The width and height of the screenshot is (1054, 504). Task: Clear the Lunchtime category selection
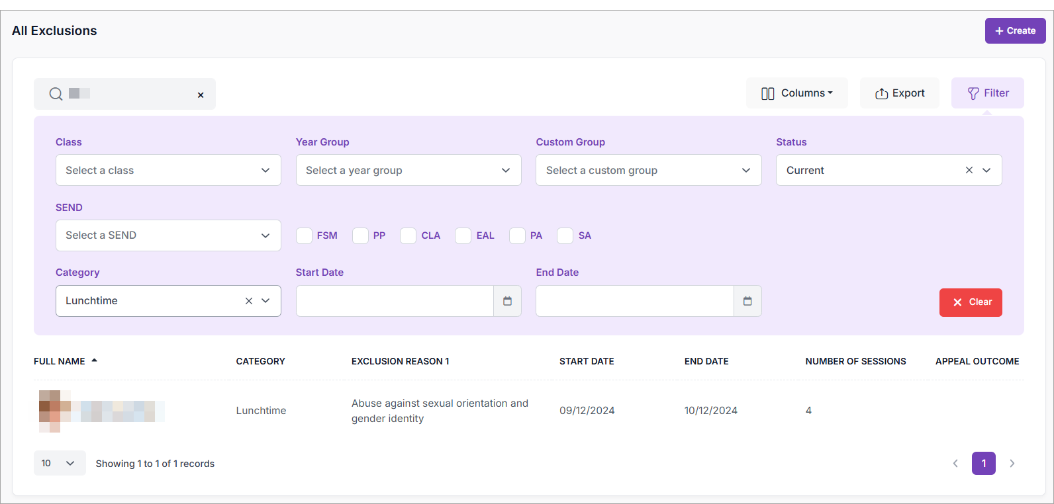point(249,301)
